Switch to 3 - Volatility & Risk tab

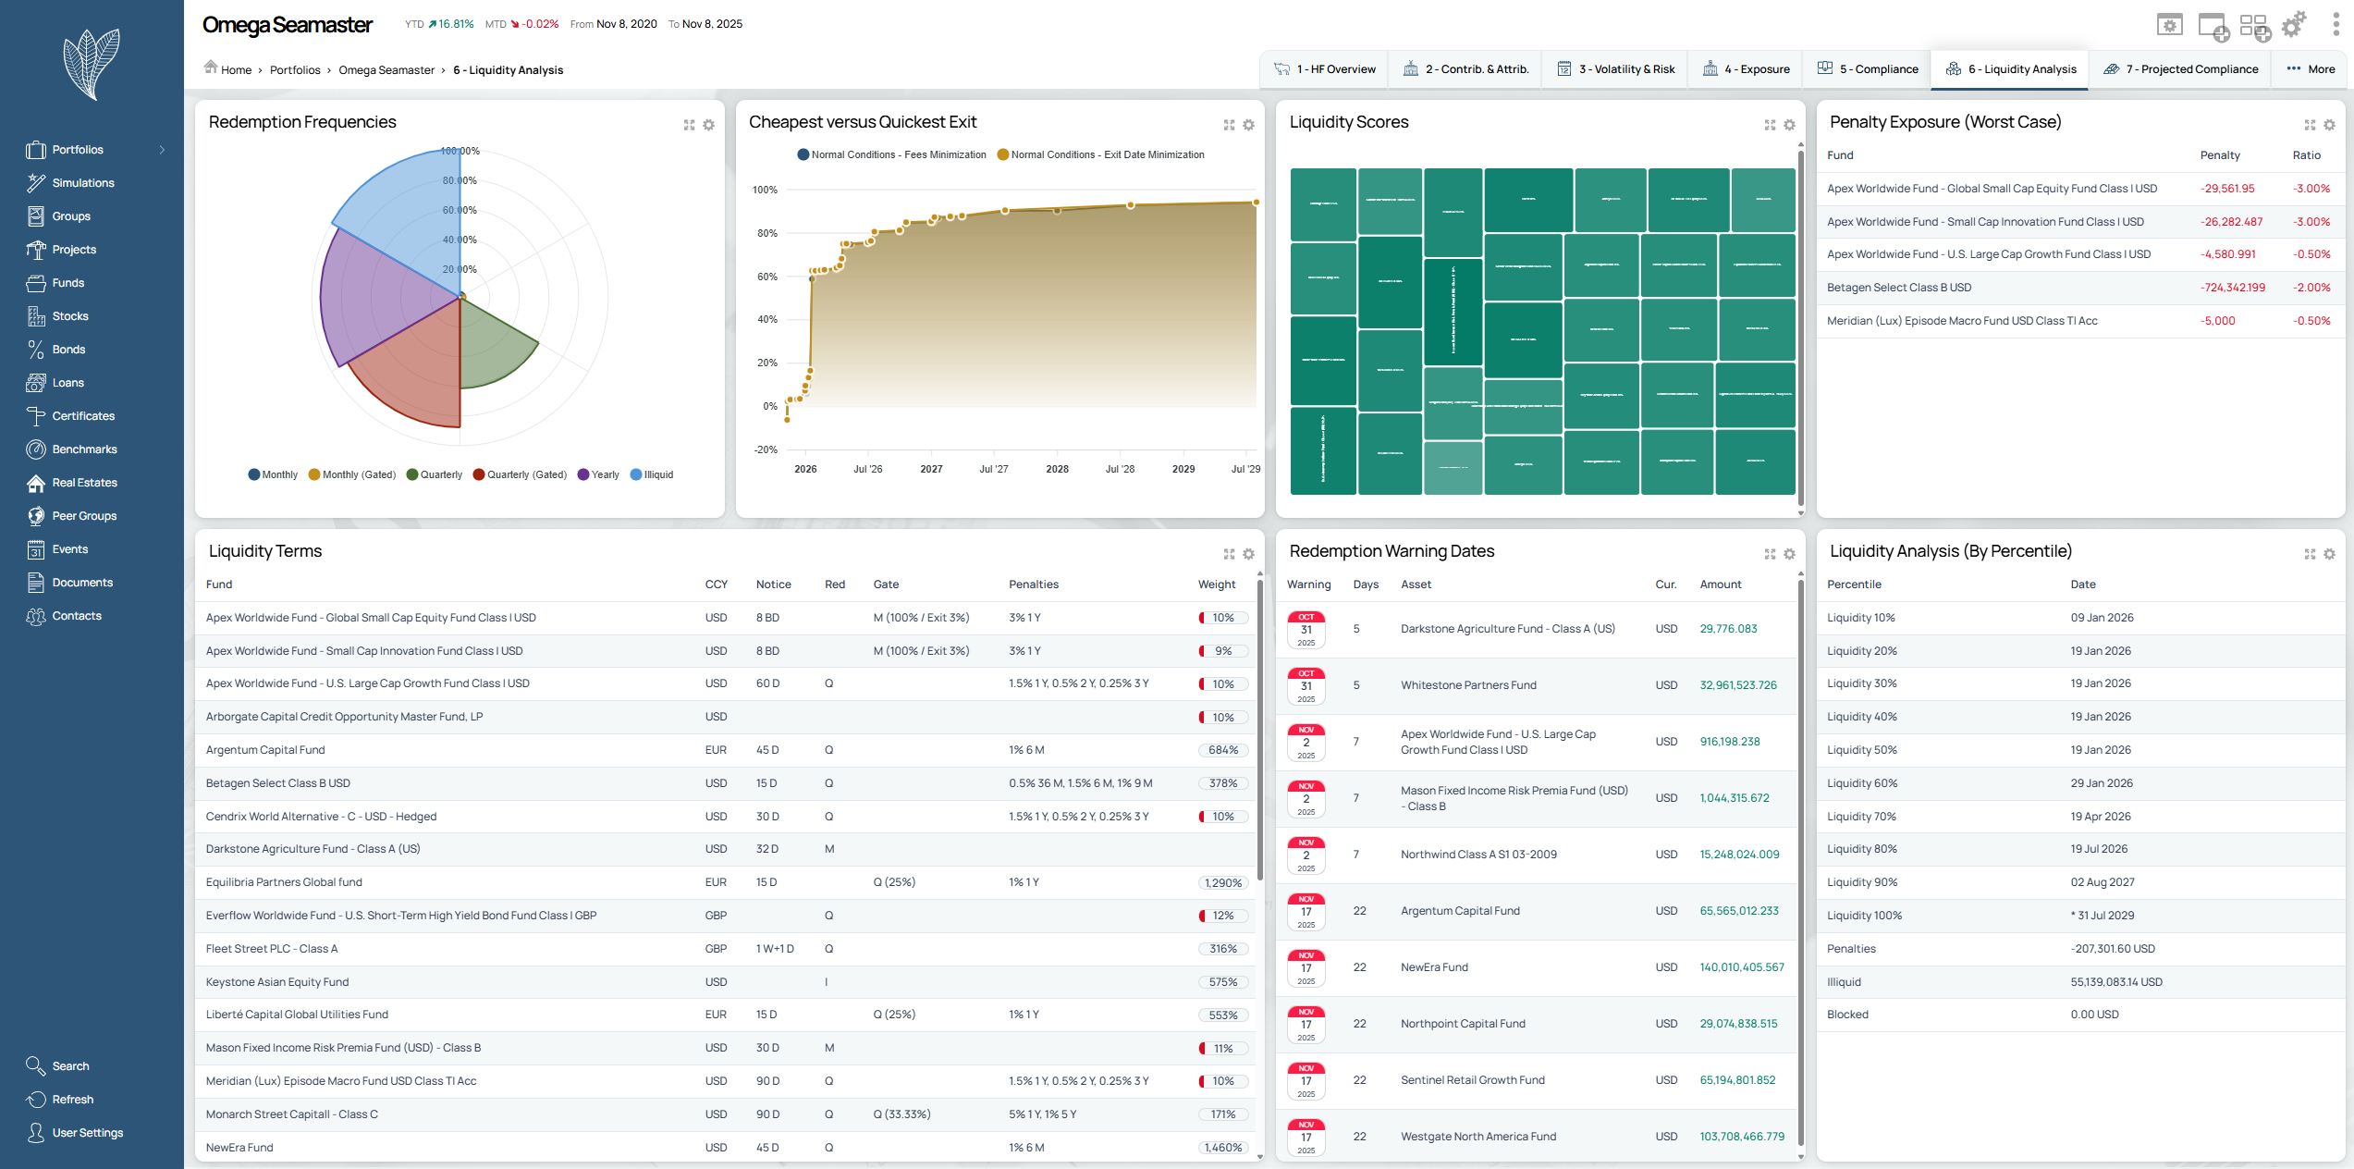(x=1615, y=69)
